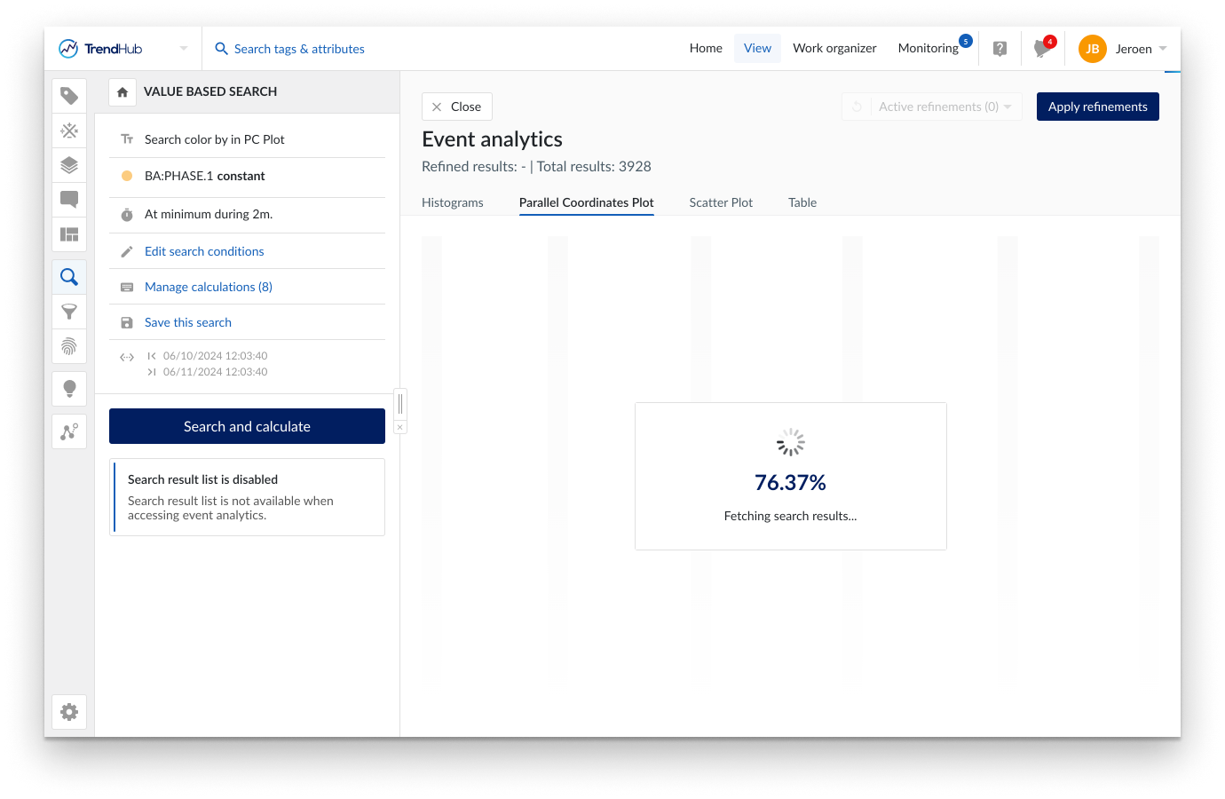Screen dimensions: 1225x799
Task: Switch to the Scatter Plot tab
Action: (721, 202)
